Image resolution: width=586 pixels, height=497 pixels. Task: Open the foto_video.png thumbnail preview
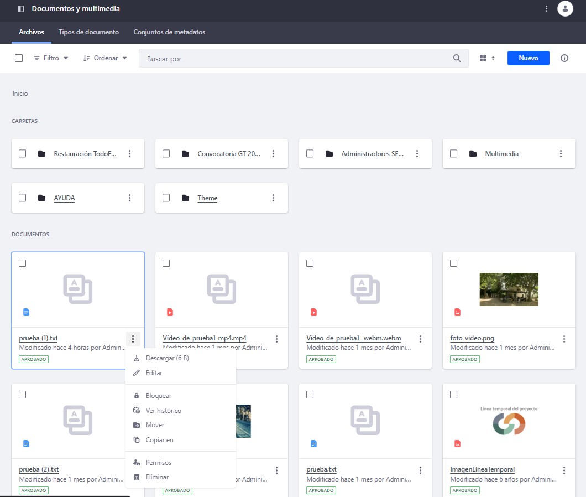(x=509, y=289)
